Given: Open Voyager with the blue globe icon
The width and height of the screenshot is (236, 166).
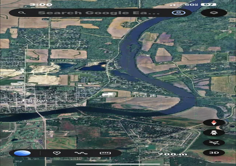Looking at the screenshot, I should 22,153.
